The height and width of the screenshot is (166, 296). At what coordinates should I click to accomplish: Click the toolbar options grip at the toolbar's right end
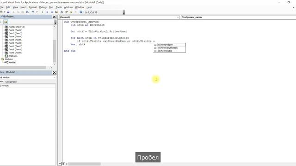click(x=124, y=12)
